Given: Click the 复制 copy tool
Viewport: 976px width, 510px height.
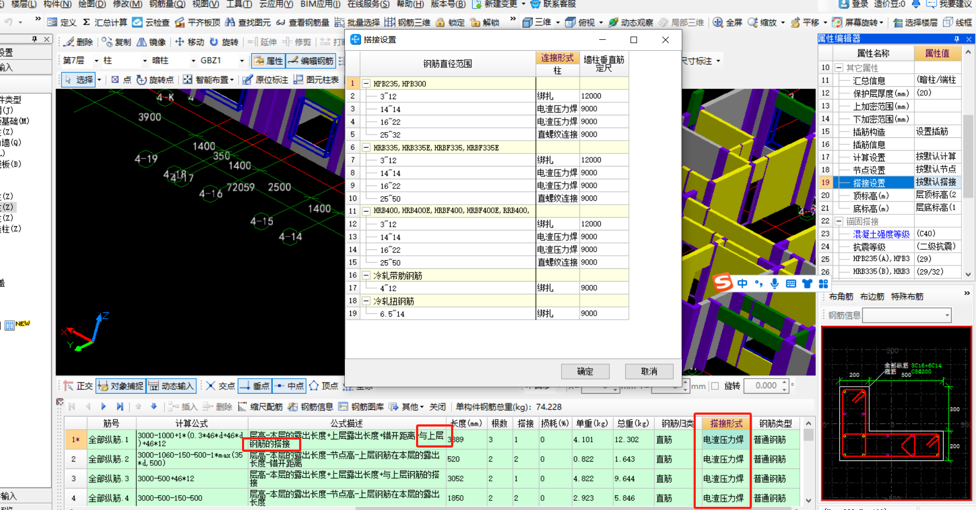Looking at the screenshot, I should click(116, 41).
